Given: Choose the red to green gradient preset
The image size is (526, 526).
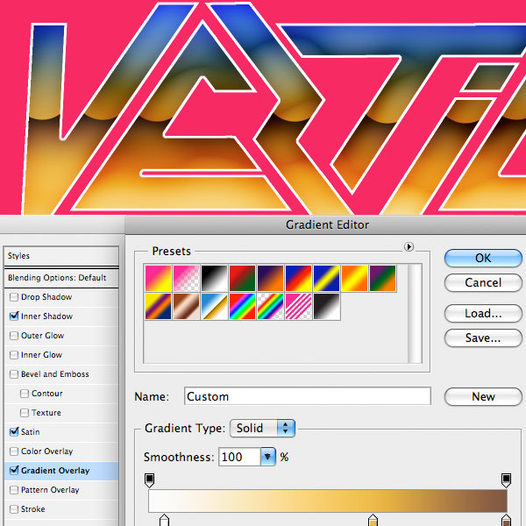Looking at the screenshot, I should pos(242,278).
